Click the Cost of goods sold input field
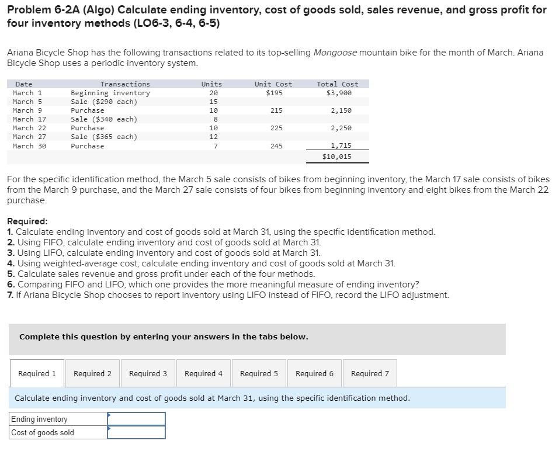 (136, 432)
